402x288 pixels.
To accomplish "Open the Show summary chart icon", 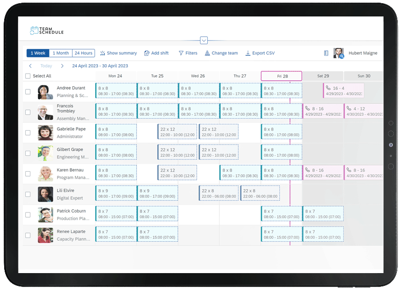I will coord(102,53).
